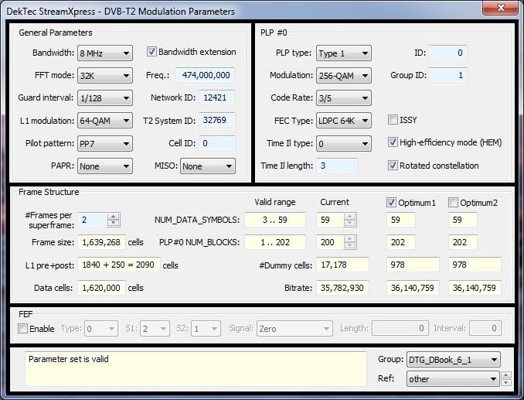Click NUM_BLOCKS valid range 1 .. 202
The image size is (524, 400).
click(274, 242)
